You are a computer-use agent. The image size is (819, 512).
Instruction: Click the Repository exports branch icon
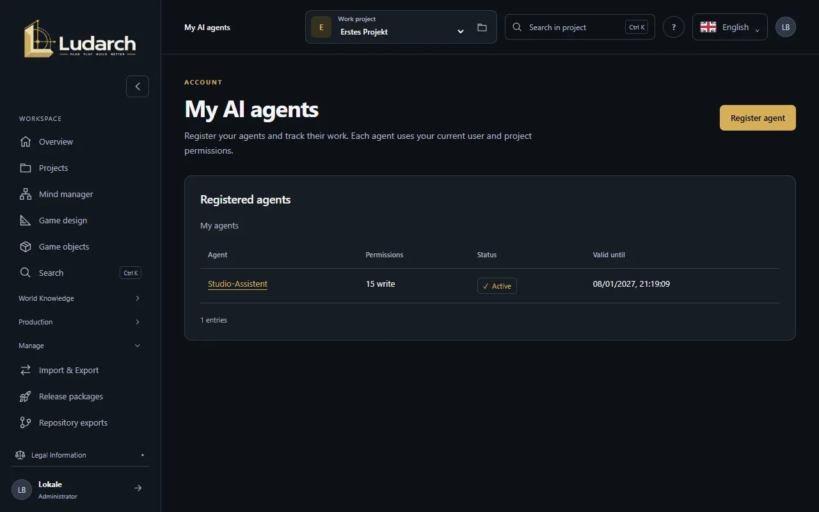tap(26, 422)
